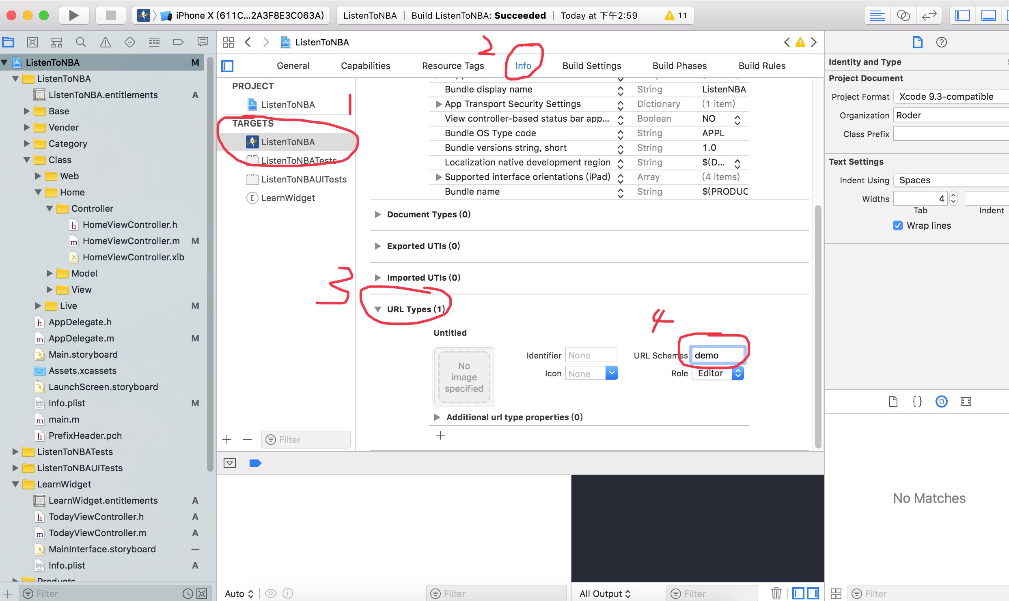Add new URL type with plus button
The width and height of the screenshot is (1009, 601).
tap(440, 436)
